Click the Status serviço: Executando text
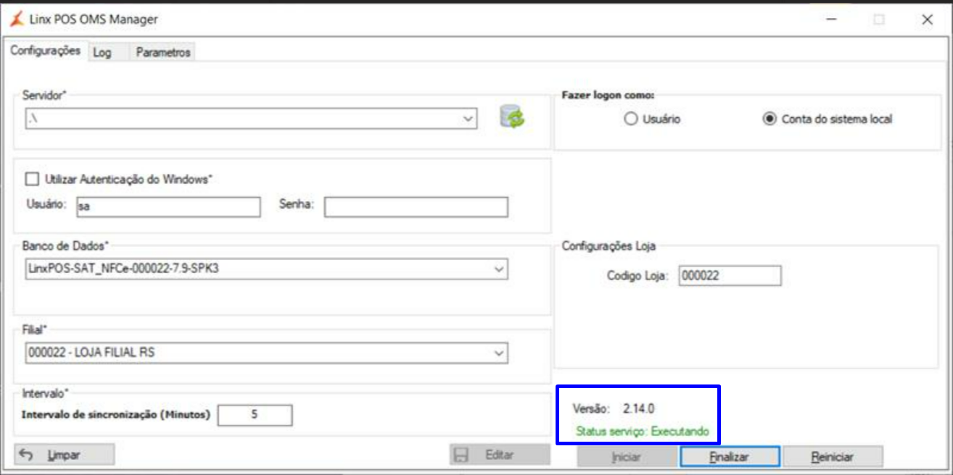953x475 pixels. (642, 432)
